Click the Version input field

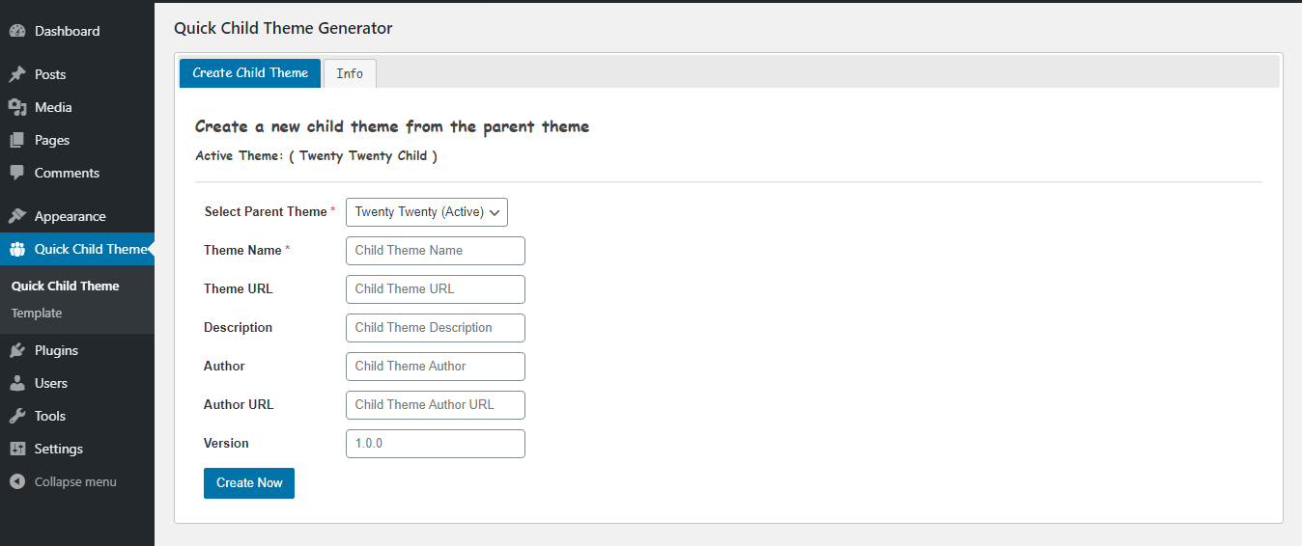click(x=436, y=444)
